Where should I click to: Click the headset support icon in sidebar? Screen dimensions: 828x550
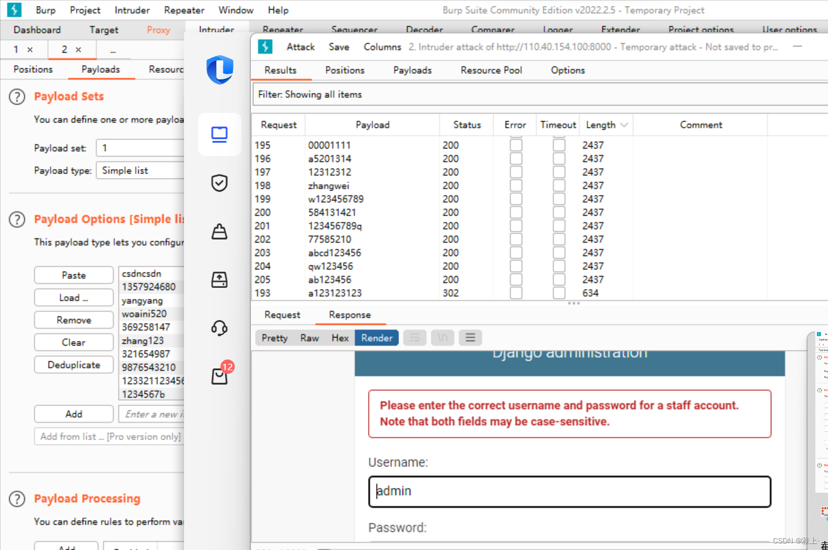(219, 328)
